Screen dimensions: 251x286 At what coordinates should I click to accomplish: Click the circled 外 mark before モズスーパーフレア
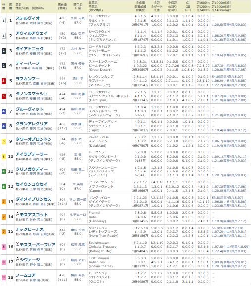pyautogui.click(x=17, y=244)
